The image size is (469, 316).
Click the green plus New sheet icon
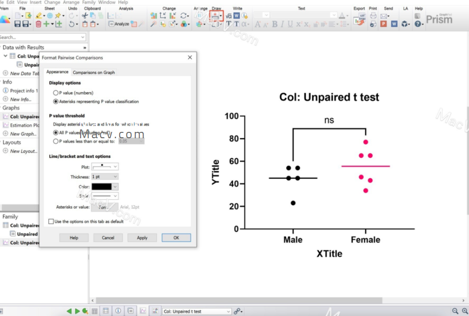(46, 24)
